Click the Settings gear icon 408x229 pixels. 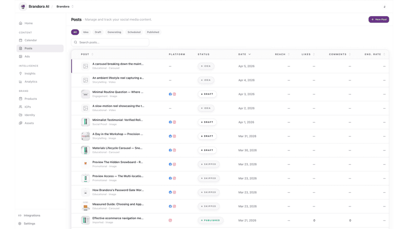click(x=20, y=224)
